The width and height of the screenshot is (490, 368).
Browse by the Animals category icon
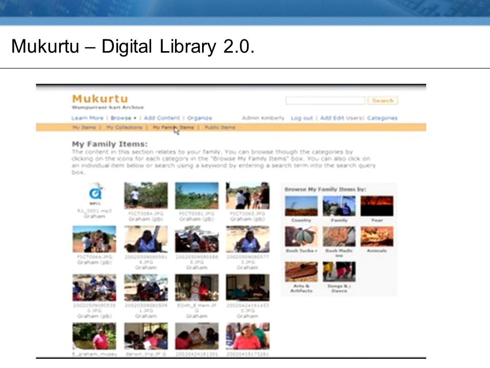coord(377,237)
